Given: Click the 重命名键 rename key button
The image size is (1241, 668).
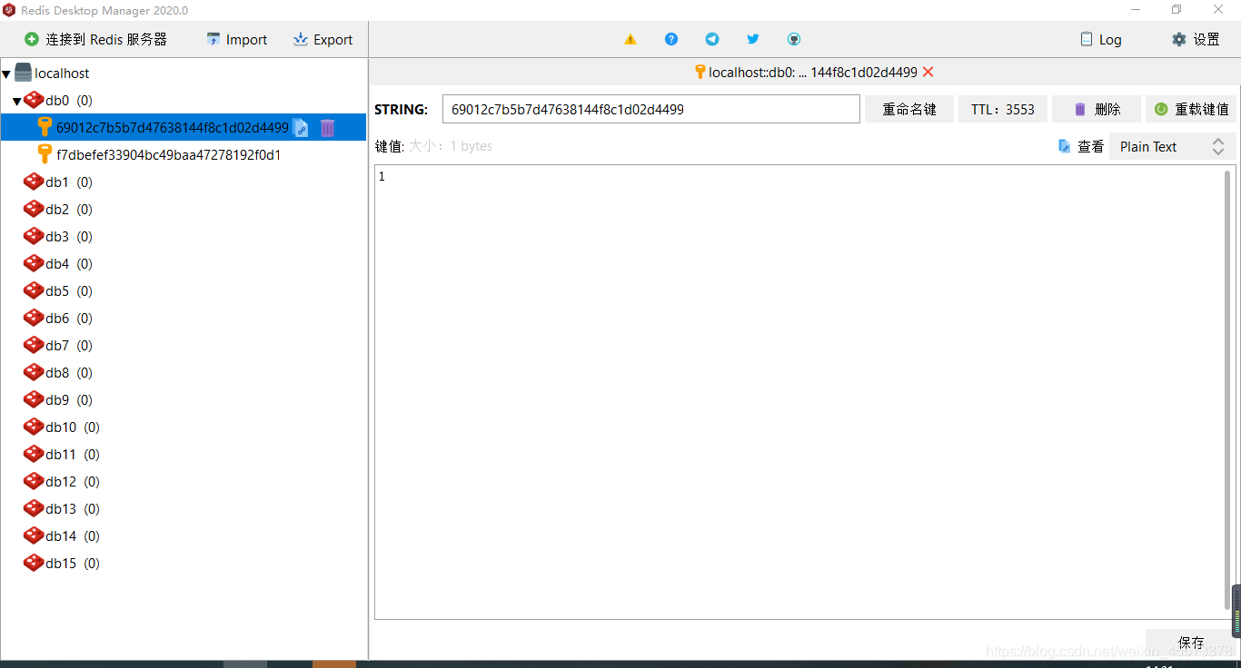Looking at the screenshot, I should tap(909, 109).
